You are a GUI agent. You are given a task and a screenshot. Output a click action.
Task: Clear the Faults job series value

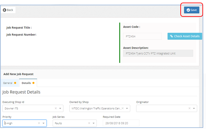tap(89, 123)
